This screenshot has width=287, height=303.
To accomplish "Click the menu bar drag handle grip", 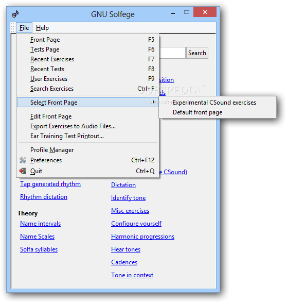I will pyautogui.click(x=13, y=28).
